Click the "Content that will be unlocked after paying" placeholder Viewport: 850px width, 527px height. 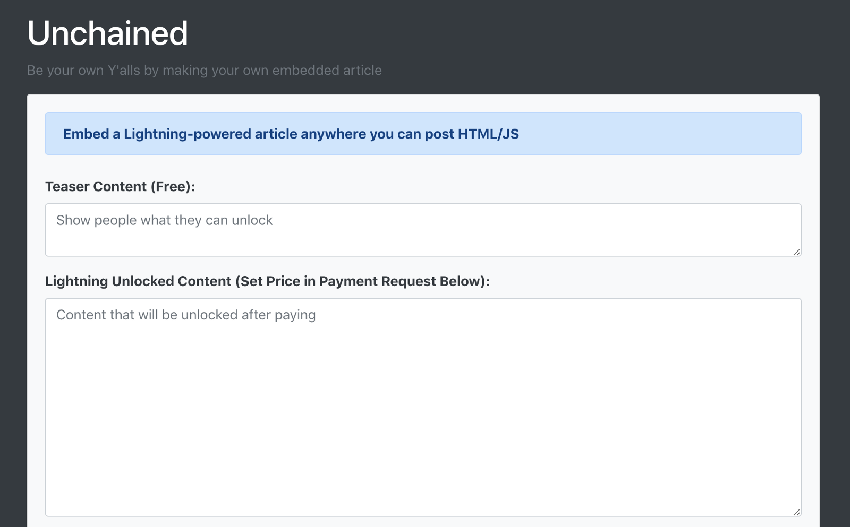[186, 315]
